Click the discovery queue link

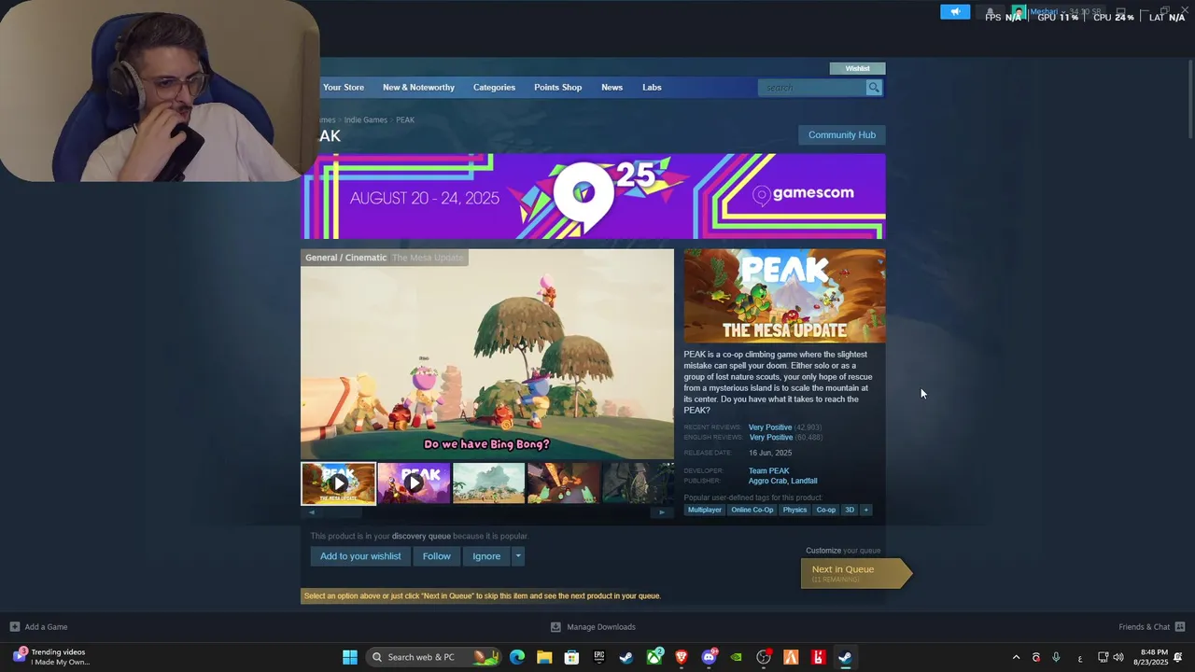tap(421, 537)
